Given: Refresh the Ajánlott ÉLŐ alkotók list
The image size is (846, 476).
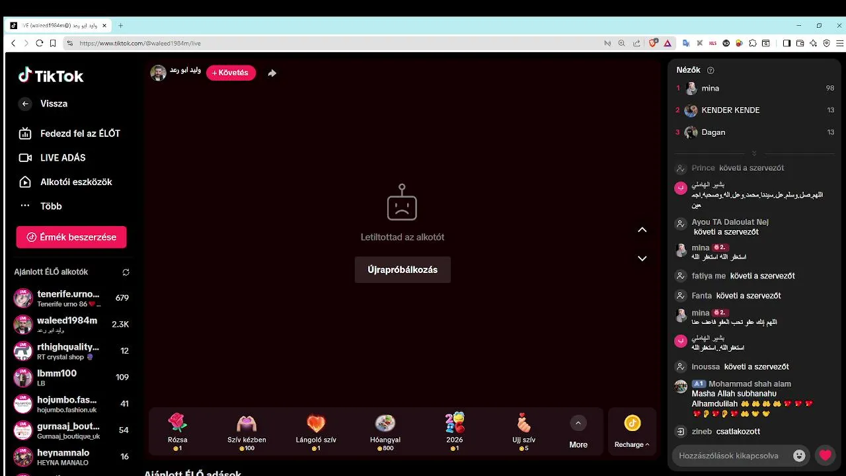Looking at the screenshot, I should tap(126, 272).
